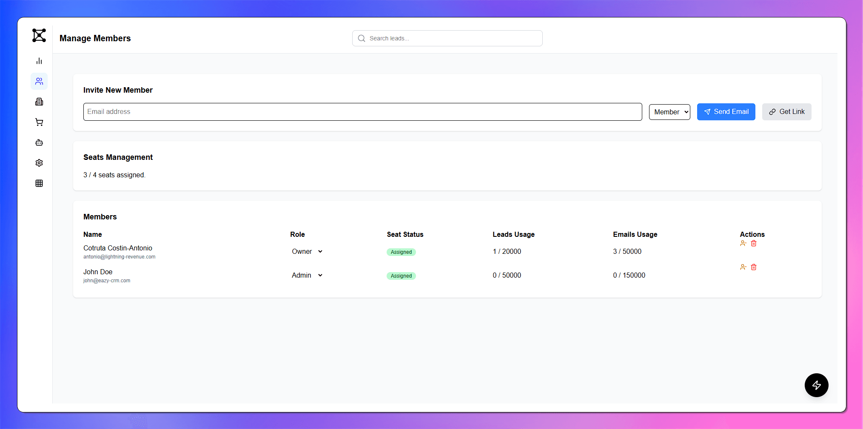Click the lightning bolt floating button
This screenshot has width=863, height=429.
tap(816, 385)
